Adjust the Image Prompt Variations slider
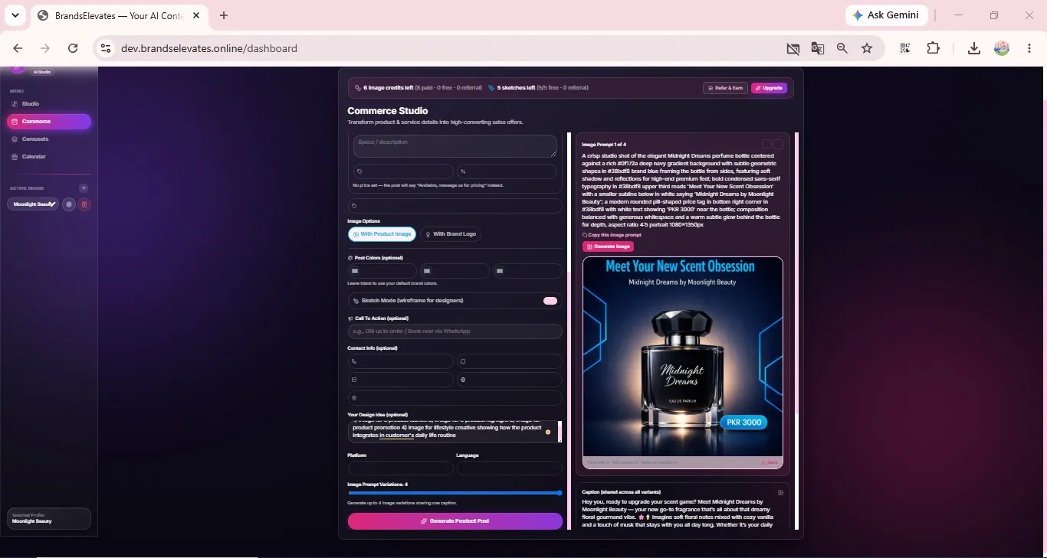Screen dimensions: 1047x558 pyautogui.click(x=455, y=493)
